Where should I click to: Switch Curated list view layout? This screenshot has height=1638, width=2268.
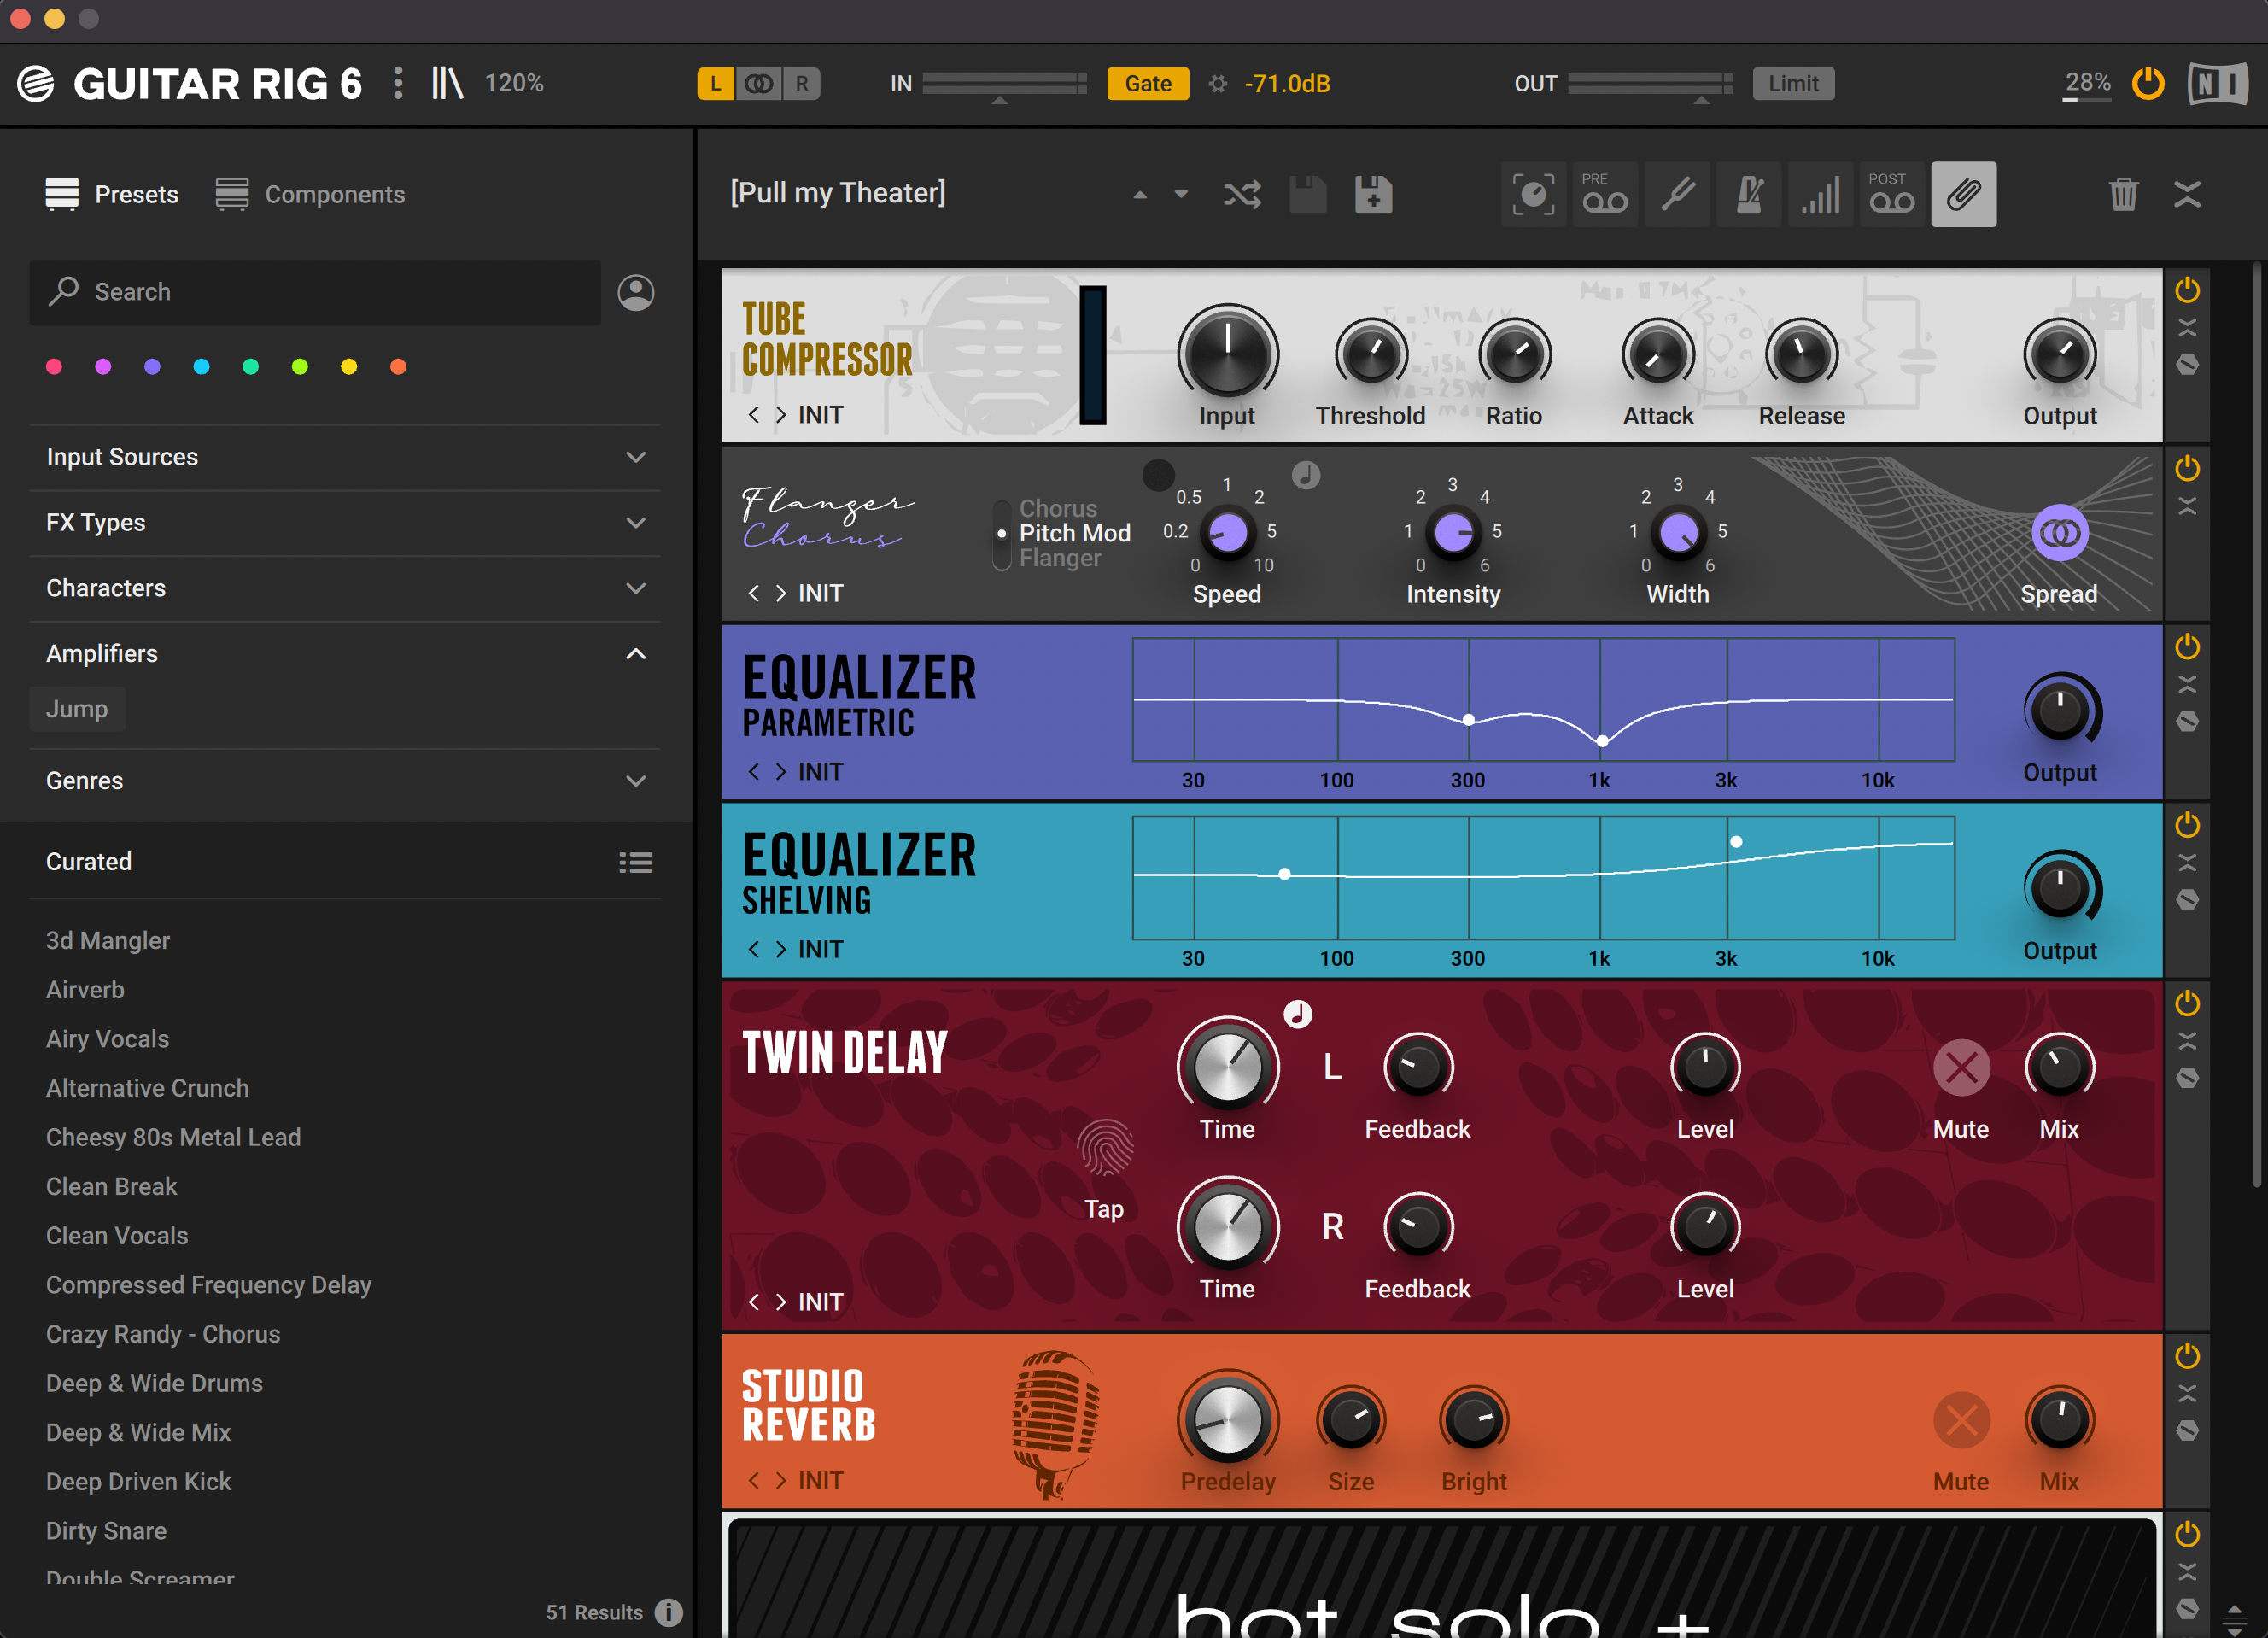pyautogui.click(x=636, y=862)
